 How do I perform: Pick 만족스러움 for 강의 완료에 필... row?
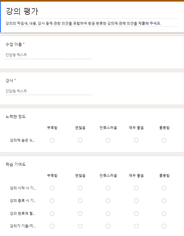coord(108,214)
